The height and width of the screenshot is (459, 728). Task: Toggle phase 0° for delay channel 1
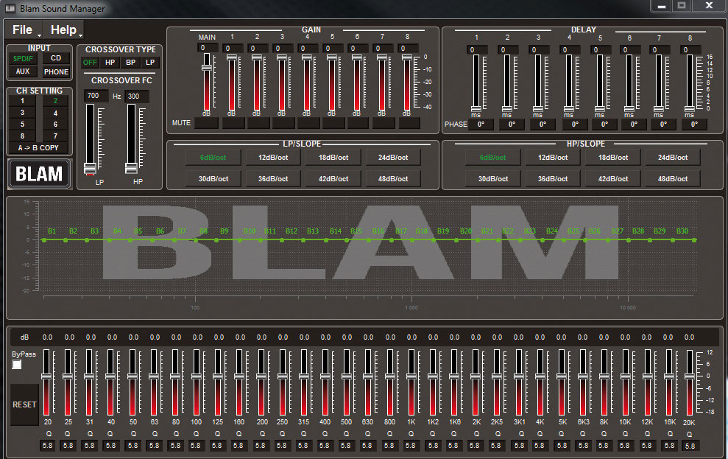coord(480,125)
